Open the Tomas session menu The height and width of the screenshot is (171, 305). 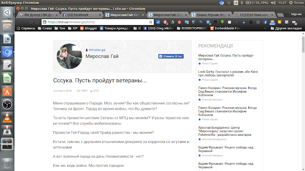296,3
